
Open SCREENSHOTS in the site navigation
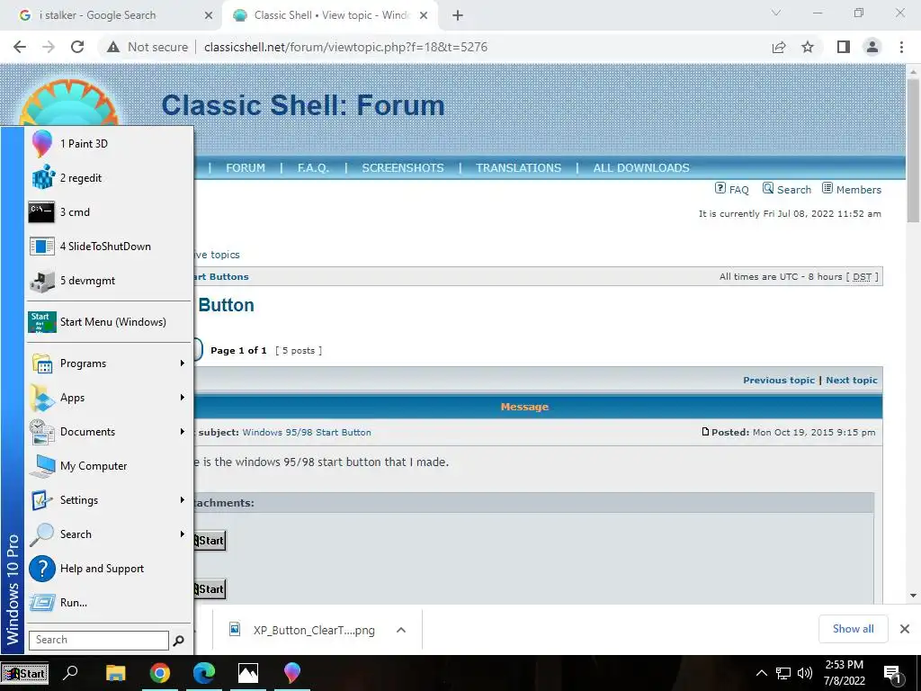(403, 168)
